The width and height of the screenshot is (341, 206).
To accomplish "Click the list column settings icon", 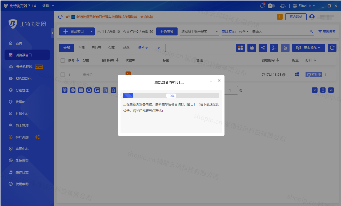I will 274,48.
